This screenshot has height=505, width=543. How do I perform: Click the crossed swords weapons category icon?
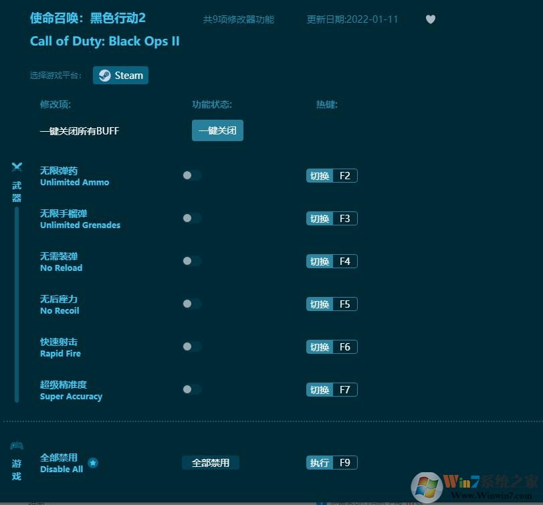click(x=17, y=167)
